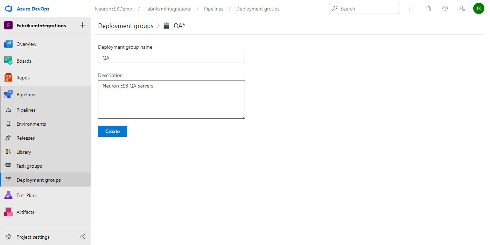This screenshot has height=245, width=490.
Task: Click the Environments icon
Action: (x=8, y=124)
